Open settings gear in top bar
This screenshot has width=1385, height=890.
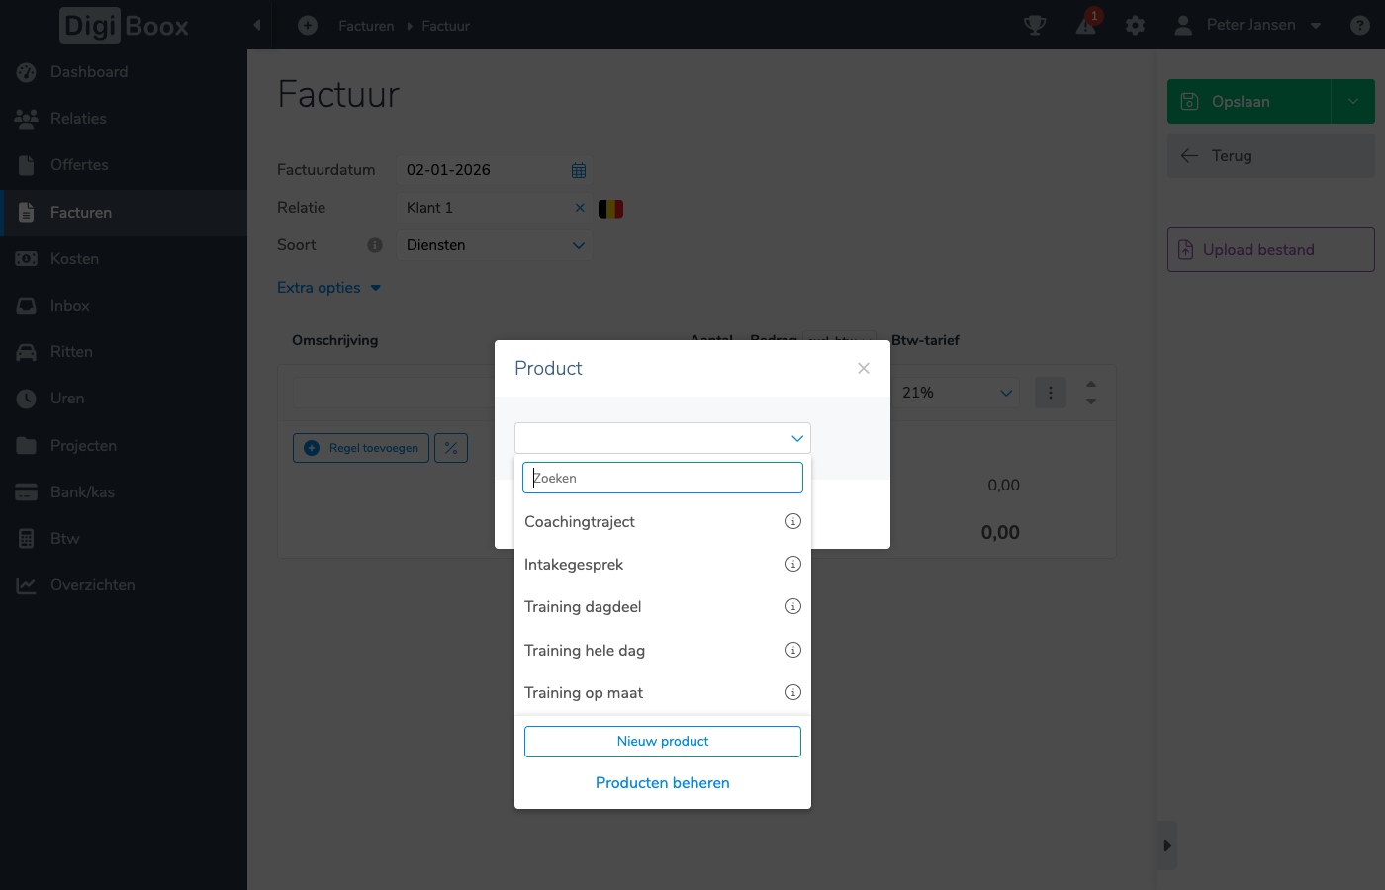[1135, 26]
